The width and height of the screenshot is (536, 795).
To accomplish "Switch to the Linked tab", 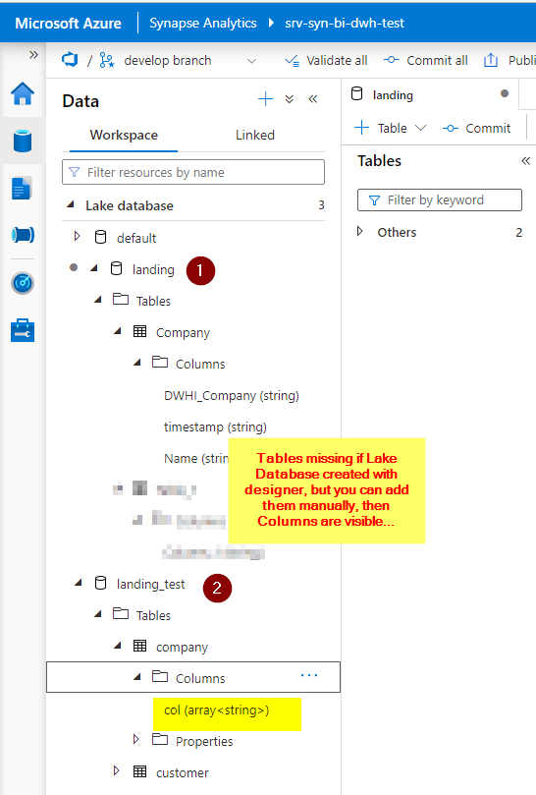I will point(255,136).
